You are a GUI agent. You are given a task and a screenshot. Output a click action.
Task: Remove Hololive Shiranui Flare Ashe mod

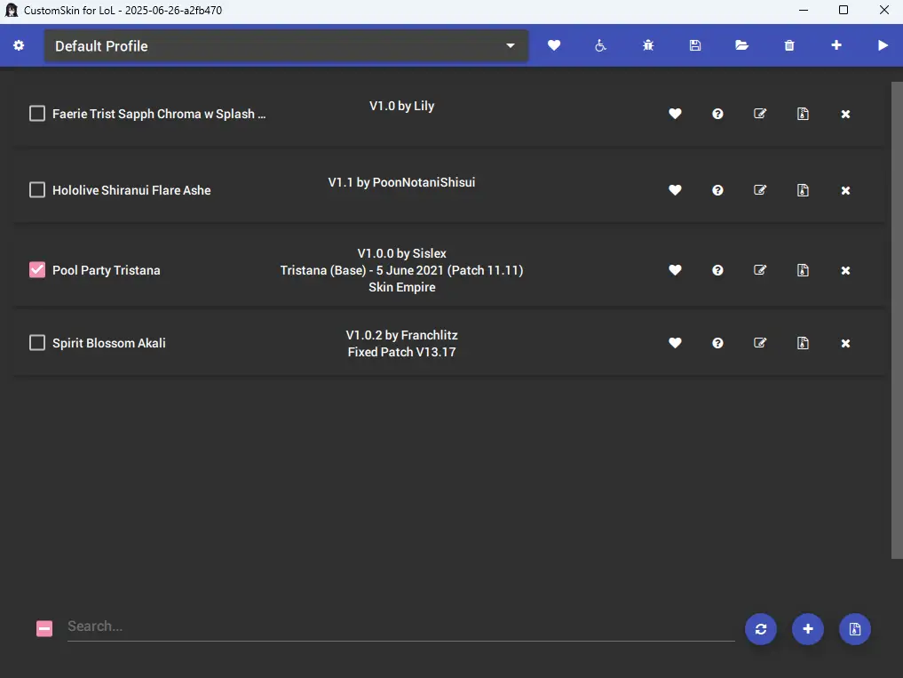point(845,190)
